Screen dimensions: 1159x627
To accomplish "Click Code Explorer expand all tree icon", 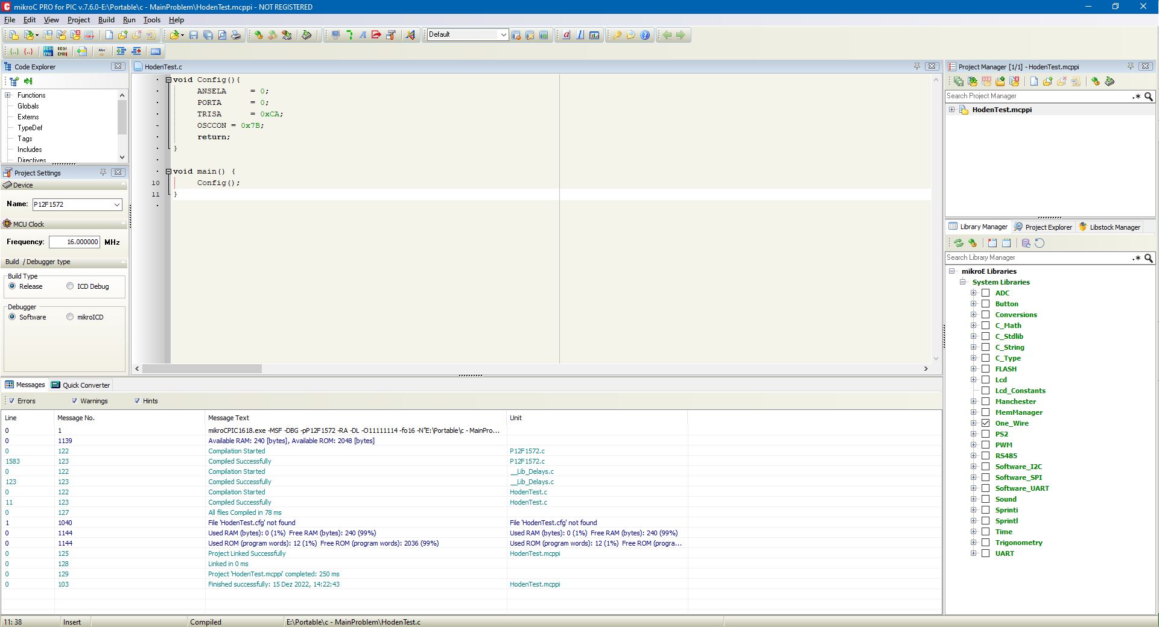I will point(14,81).
